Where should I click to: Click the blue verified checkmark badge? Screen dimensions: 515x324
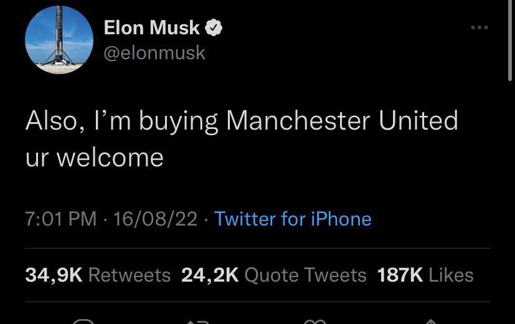pyautogui.click(x=215, y=28)
